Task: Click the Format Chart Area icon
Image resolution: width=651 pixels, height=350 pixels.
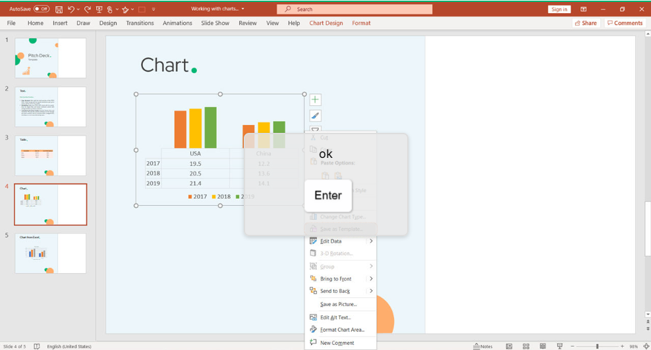Action: 313,330
